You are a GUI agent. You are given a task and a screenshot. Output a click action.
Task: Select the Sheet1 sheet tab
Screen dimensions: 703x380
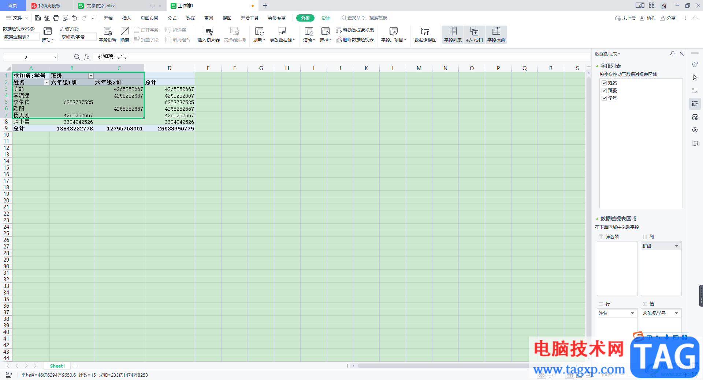57,366
